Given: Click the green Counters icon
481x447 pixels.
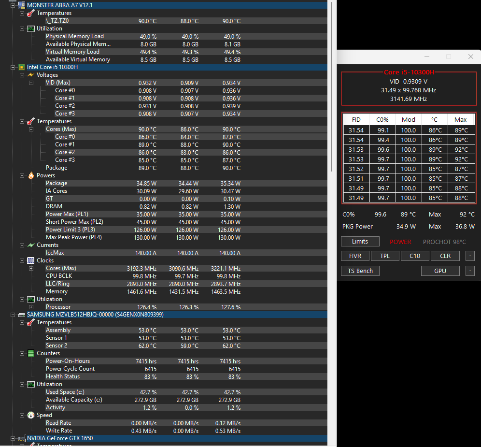Looking at the screenshot, I should tap(31, 353).
